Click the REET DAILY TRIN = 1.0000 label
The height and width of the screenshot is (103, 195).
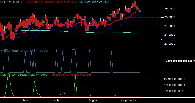pyautogui.click(x=30, y=51)
